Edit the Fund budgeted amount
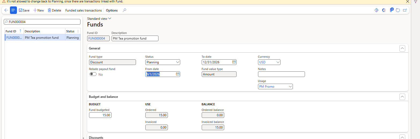The image size is (420, 139). click(100, 115)
